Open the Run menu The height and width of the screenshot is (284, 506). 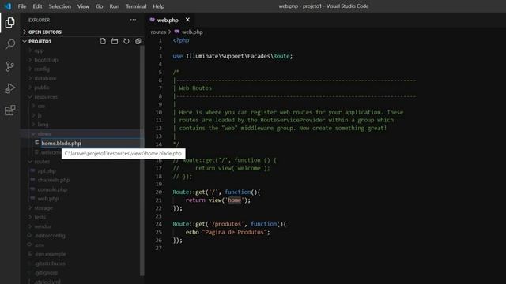tap(114, 6)
